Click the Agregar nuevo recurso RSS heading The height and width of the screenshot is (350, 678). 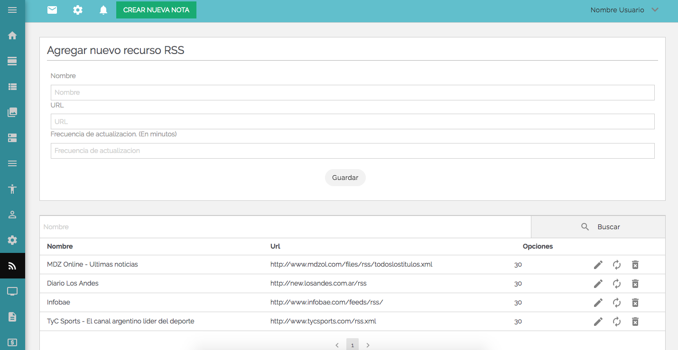pos(116,50)
